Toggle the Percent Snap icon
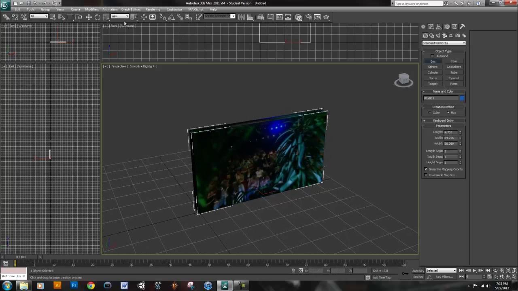Image resolution: width=518 pixels, height=291 pixels. (180, 17)
